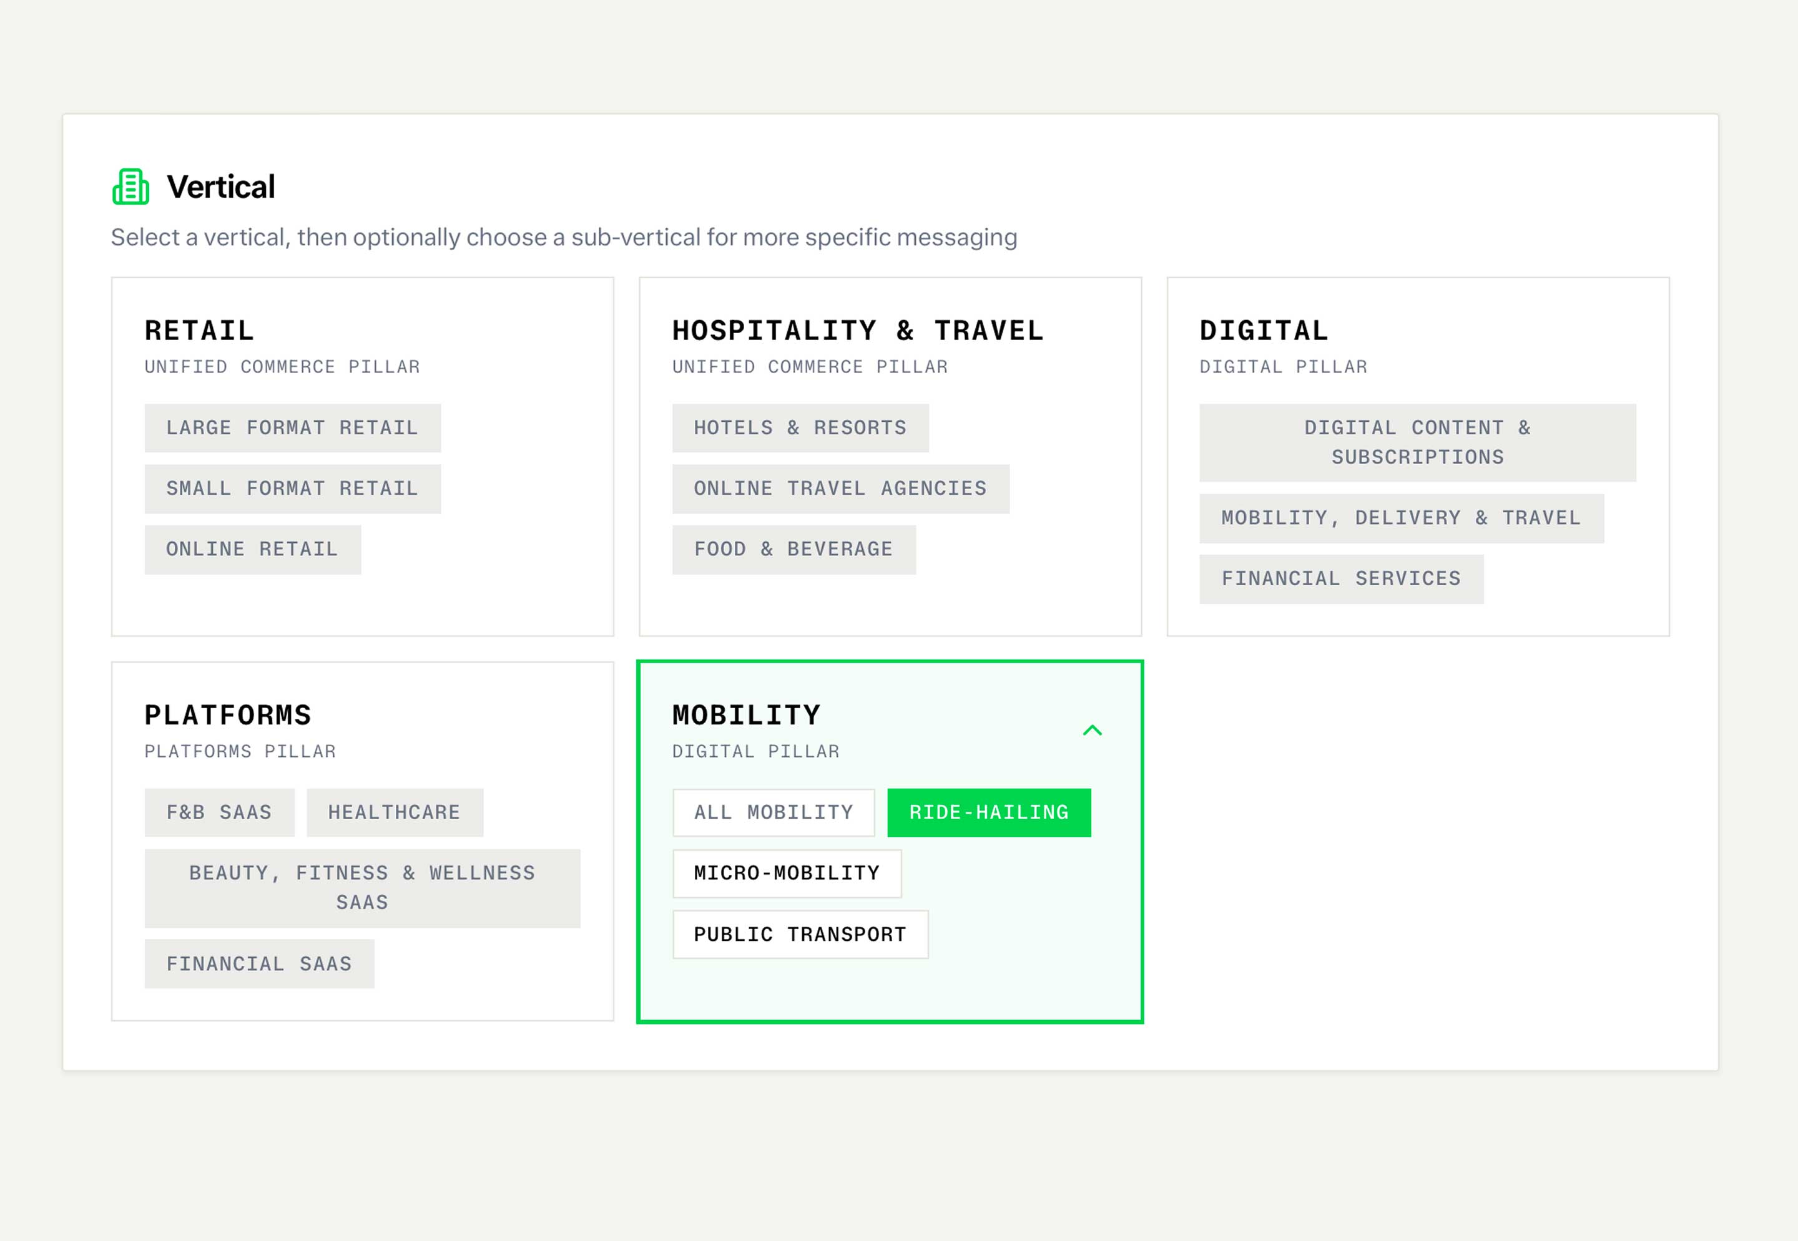Collapse the Mobility card chevron
The width and height of the screenshot is (1798, 1241).
pos(1093,730)
